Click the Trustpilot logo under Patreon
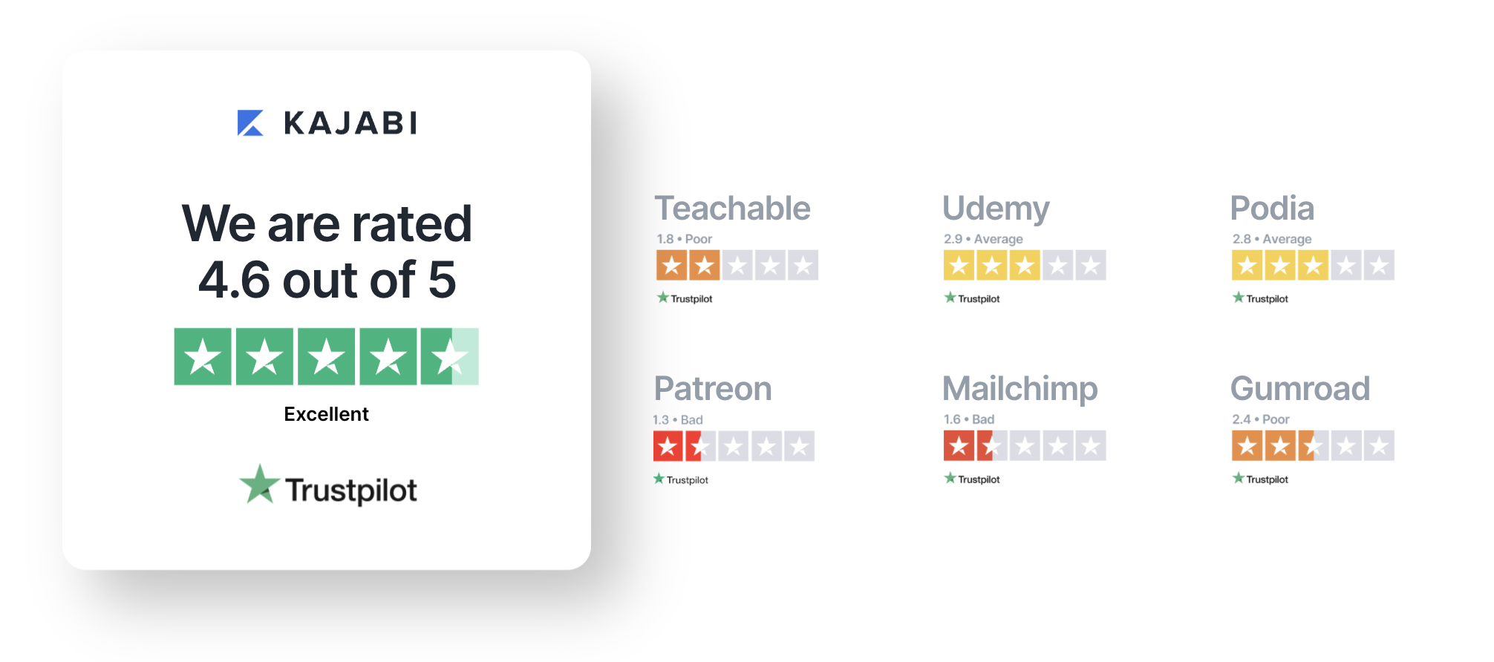 coord(681,479)
